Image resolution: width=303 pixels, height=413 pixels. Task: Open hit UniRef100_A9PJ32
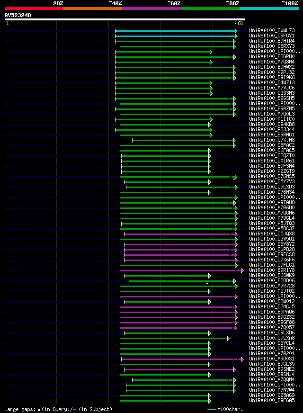272,72
